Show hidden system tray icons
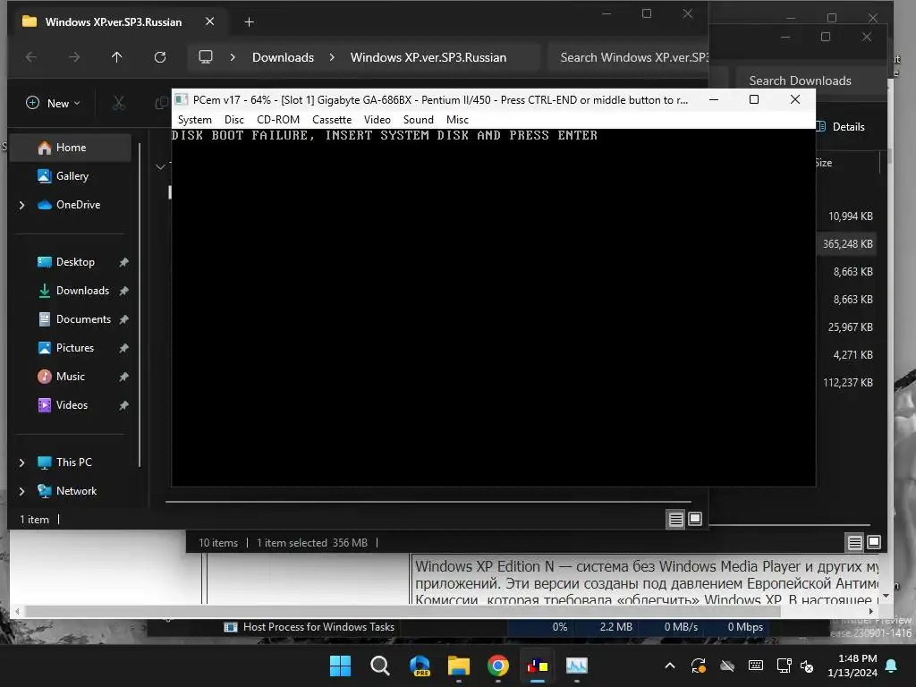The width and height of the screenshot is (916, 687). 670,666
